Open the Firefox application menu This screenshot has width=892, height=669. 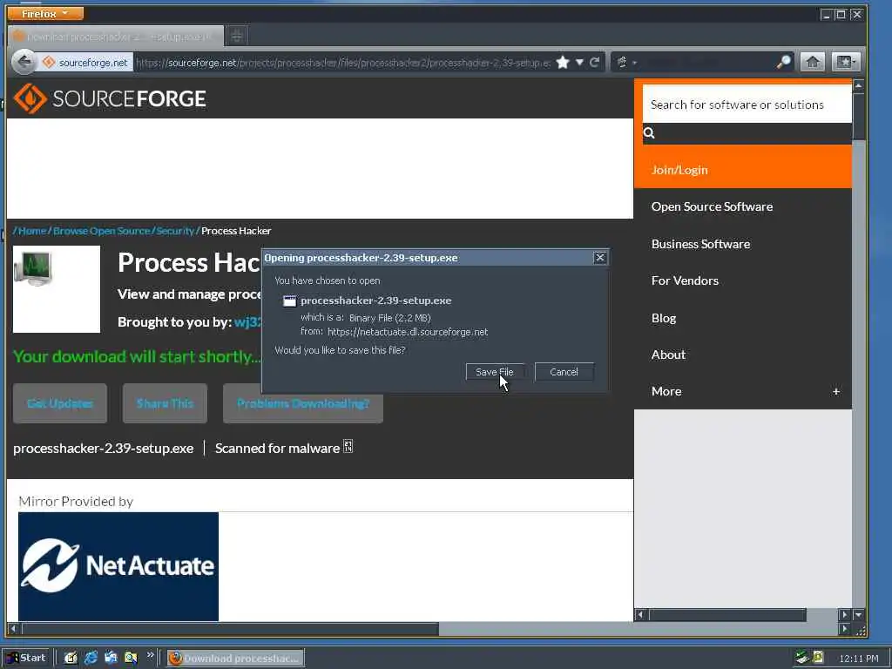point(45,13)
